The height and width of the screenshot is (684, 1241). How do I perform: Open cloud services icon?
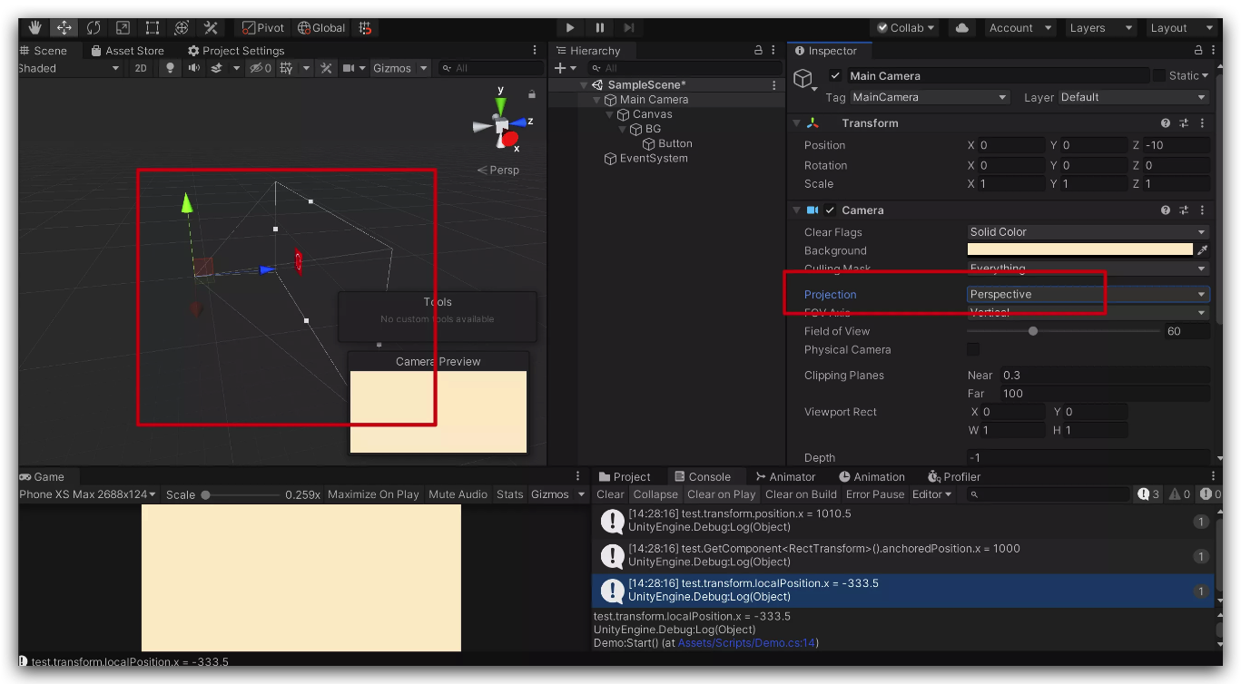point(961,28)
